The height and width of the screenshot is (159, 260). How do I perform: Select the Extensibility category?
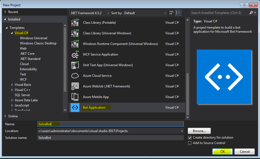coord(28,69)
